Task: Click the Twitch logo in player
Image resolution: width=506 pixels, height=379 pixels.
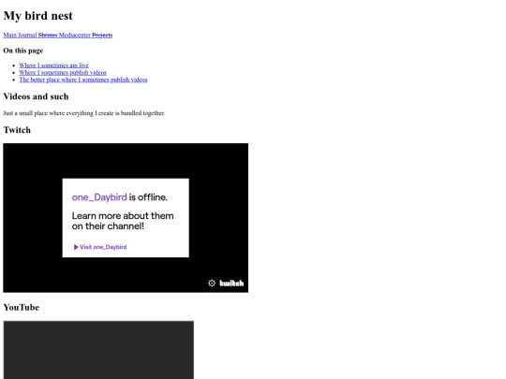Action: tap(231, 283)
